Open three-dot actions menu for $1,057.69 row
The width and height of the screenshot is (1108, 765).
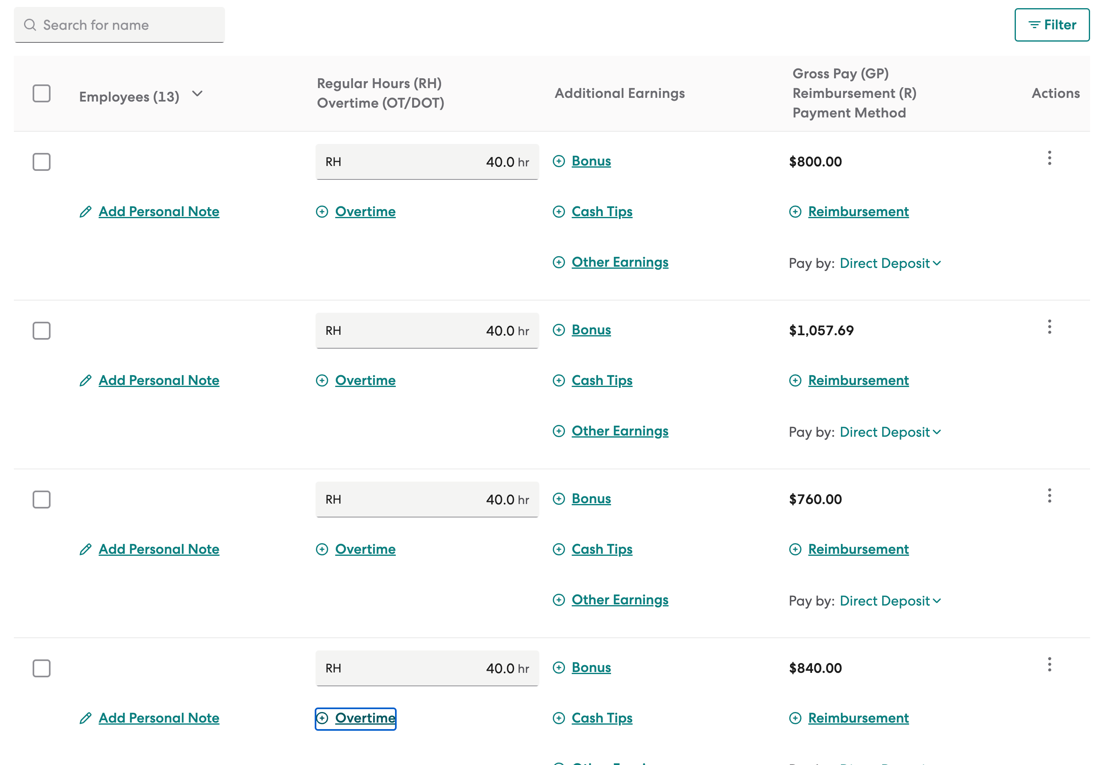(x=1049, y=327)
